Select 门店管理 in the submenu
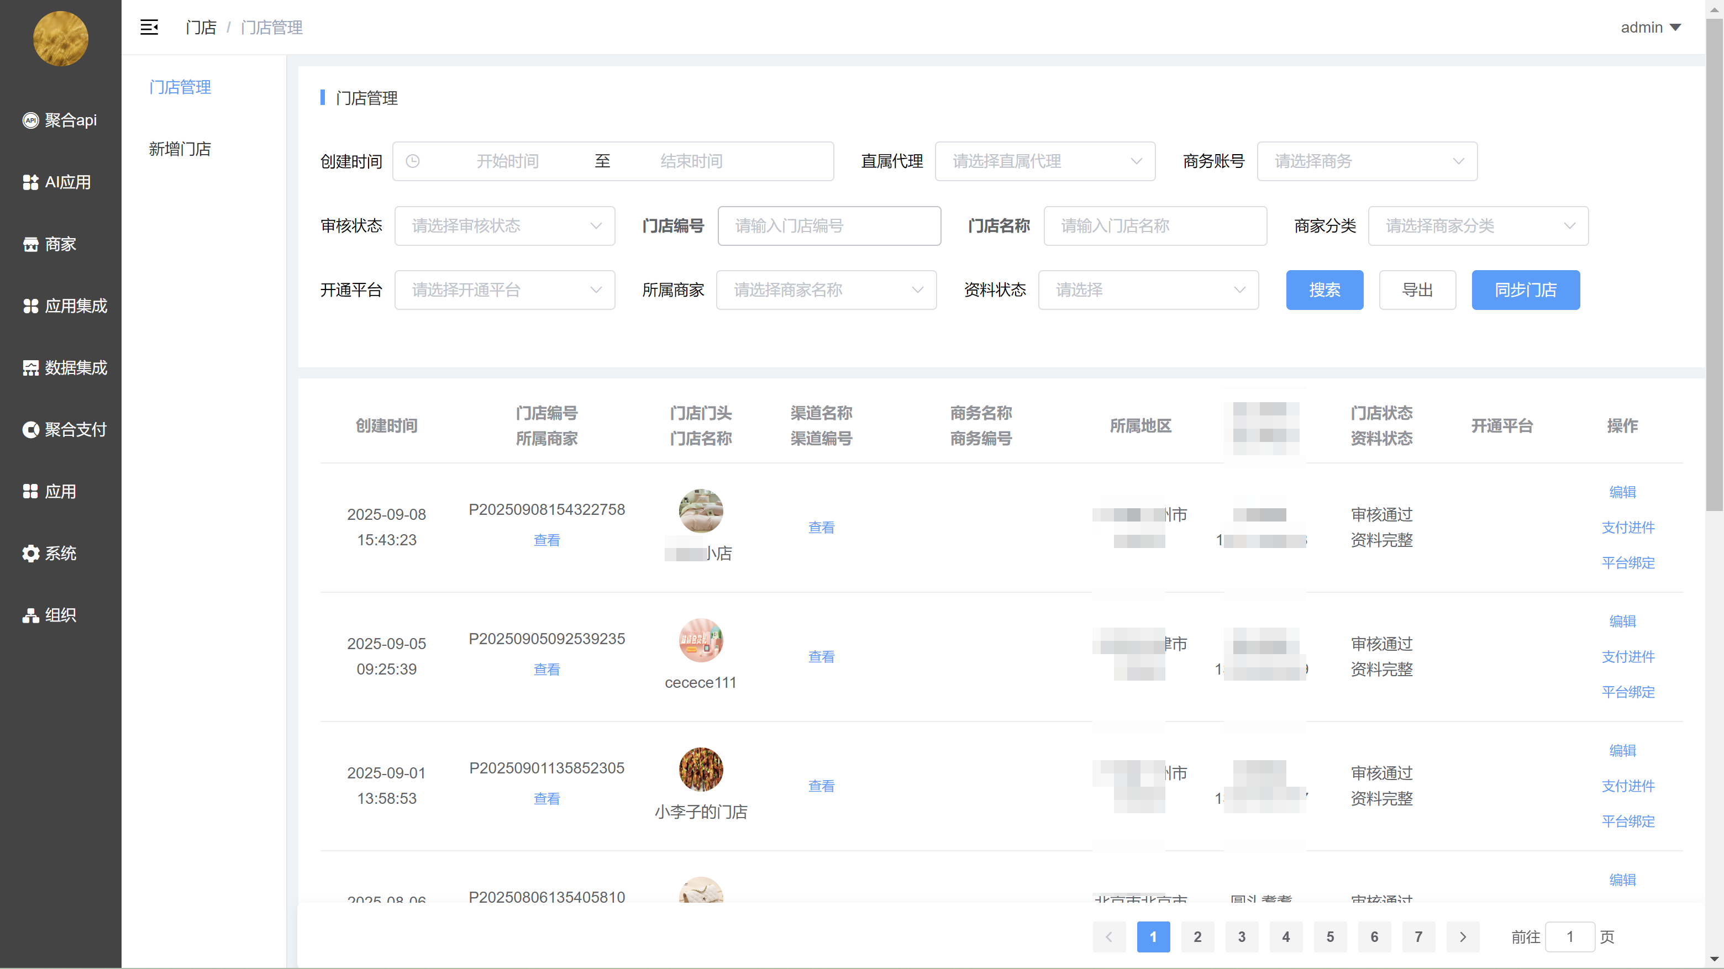 [x=180, y=87]
